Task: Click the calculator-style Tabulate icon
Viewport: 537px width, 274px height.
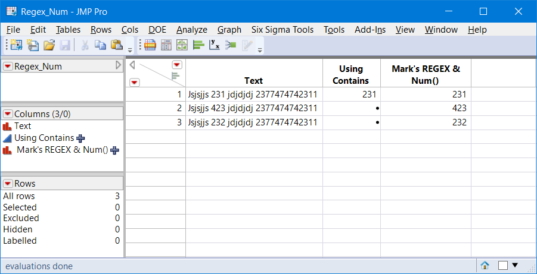Action: [166, 45]
